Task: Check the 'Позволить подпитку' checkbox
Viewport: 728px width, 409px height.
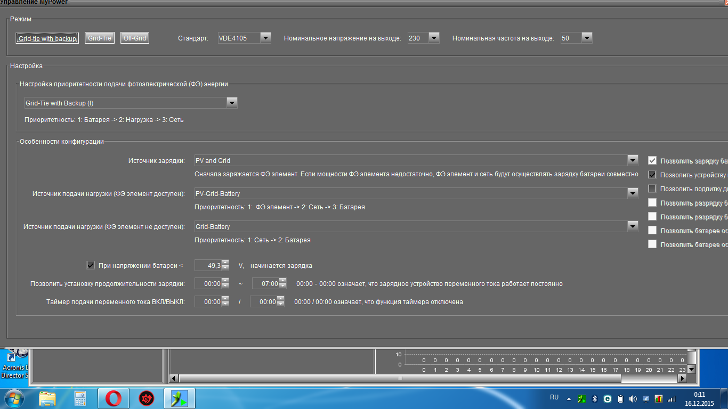Action: (x=652, y=189)
